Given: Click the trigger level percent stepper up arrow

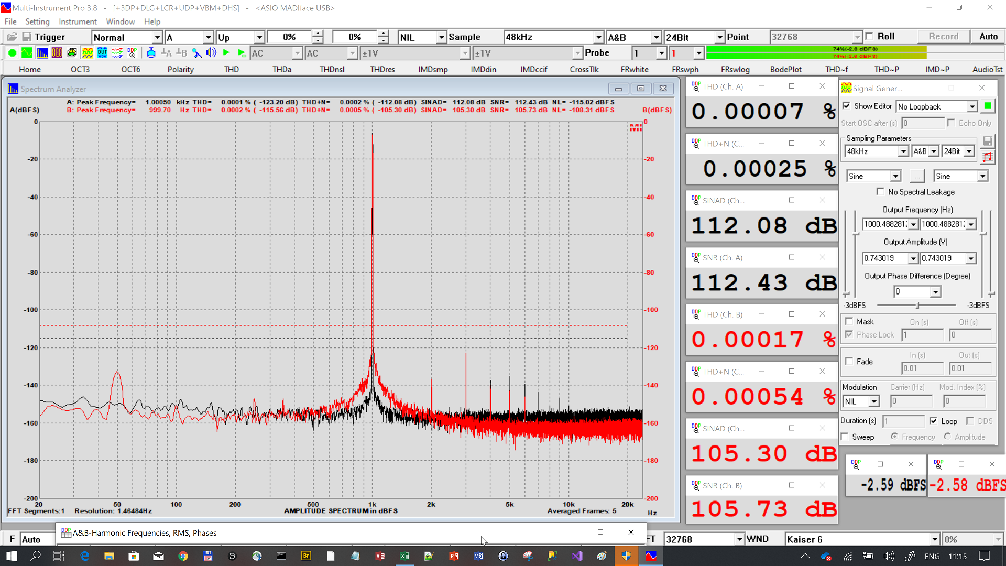Looking at the screenshot, I should pyautogui.click(x=318, y=34).
